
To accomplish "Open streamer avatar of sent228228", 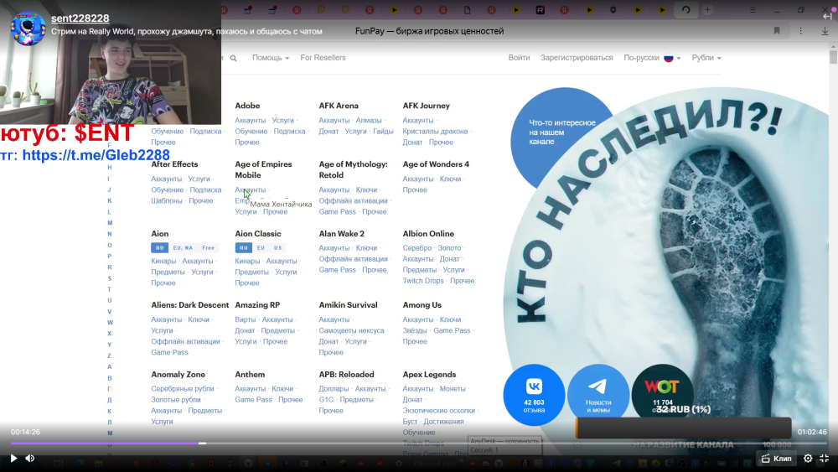I will (x=28, y=28).
